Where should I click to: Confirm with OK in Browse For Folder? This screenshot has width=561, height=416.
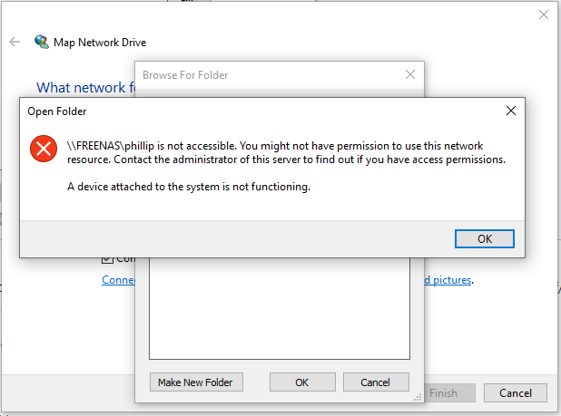click(x=302, y=382)
